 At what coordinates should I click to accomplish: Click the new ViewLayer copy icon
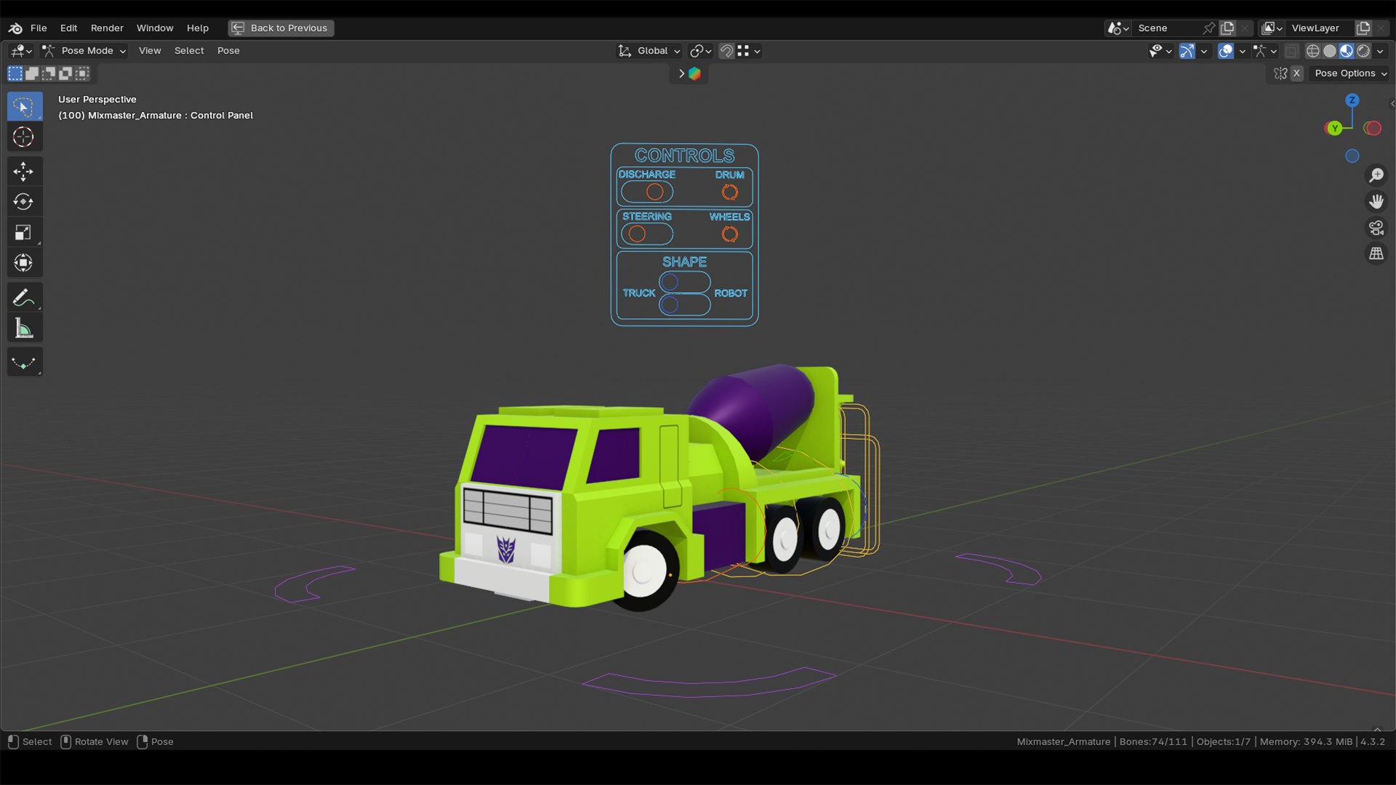pyautogui.click(x=1363, y=28)
